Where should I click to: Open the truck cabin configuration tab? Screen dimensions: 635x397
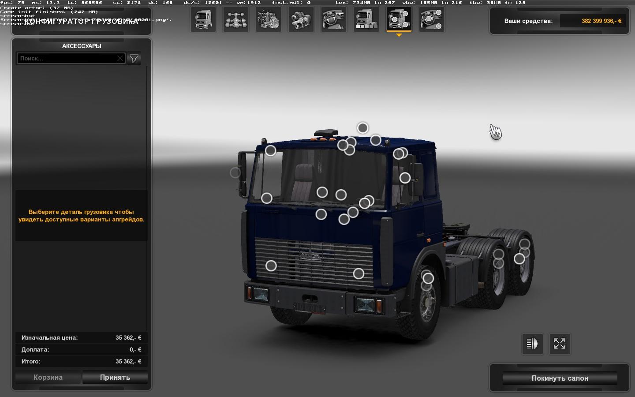tap(203, 19)
